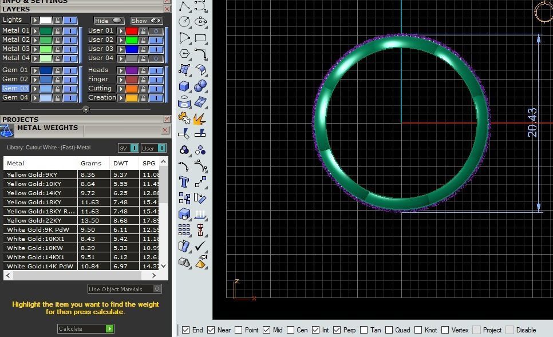Select the Finger layer
553x337 pixels.
(x=98, y=79)
